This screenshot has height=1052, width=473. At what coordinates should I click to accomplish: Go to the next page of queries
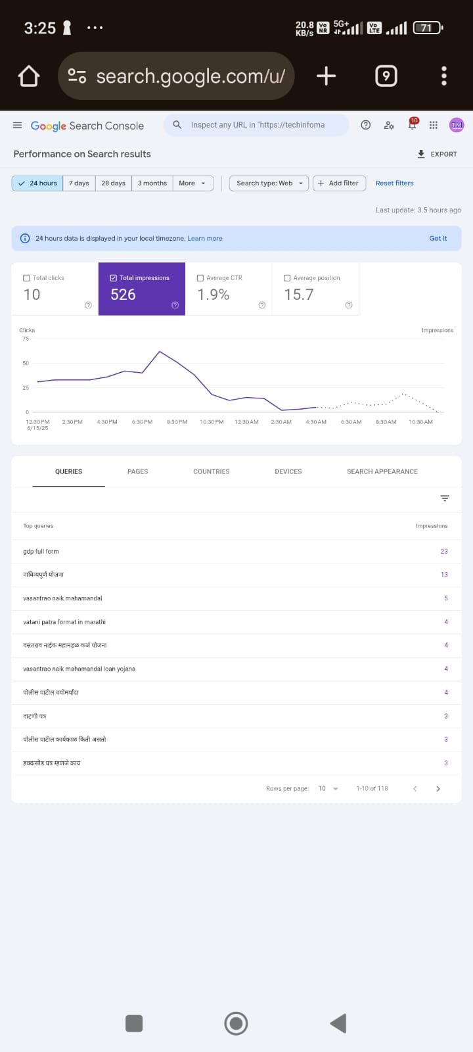point(438,788)
